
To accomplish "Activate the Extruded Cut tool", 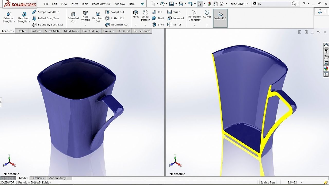I will [x=73, y=17].
